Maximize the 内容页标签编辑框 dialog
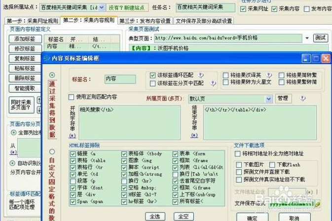Viewport: 332px width, 221px height. click(x=316, y=58)
